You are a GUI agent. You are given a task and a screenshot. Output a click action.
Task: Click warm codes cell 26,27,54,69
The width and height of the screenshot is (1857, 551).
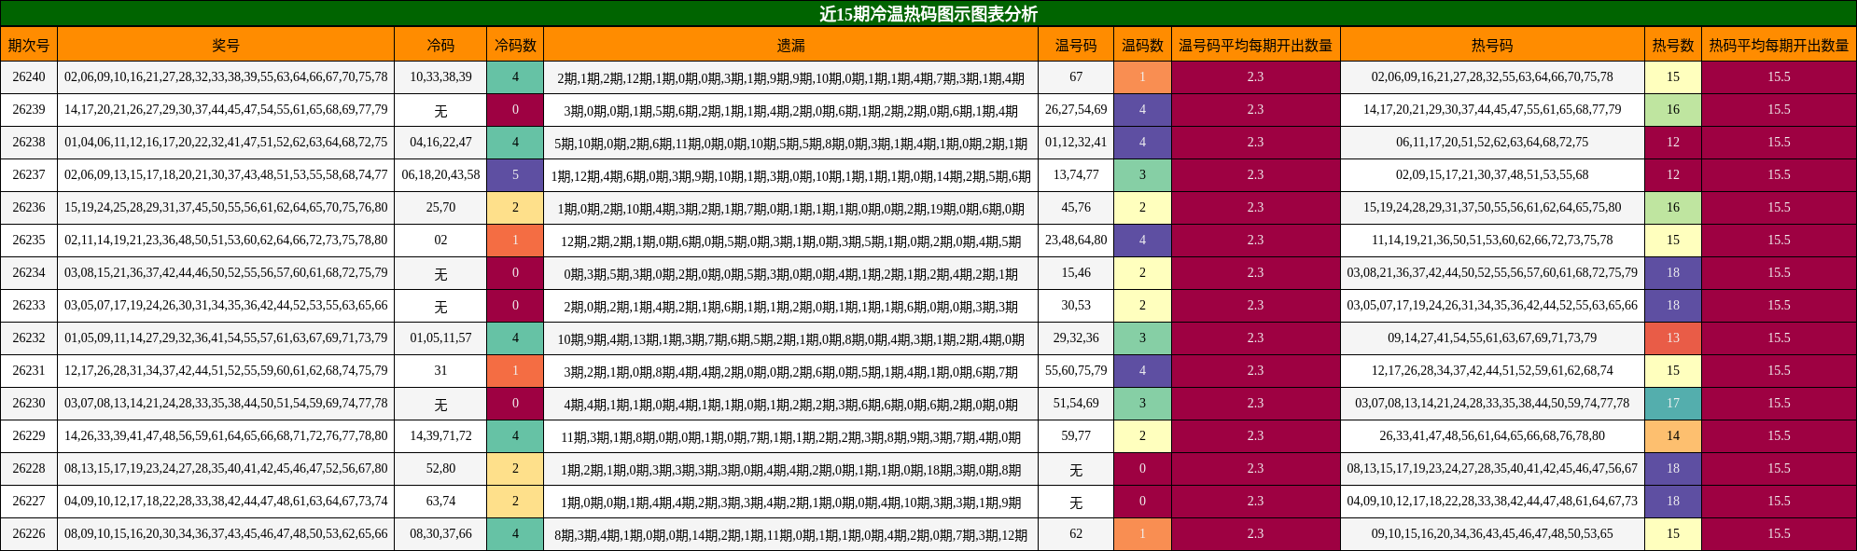pyautogui.click(x=1076, y=110)
